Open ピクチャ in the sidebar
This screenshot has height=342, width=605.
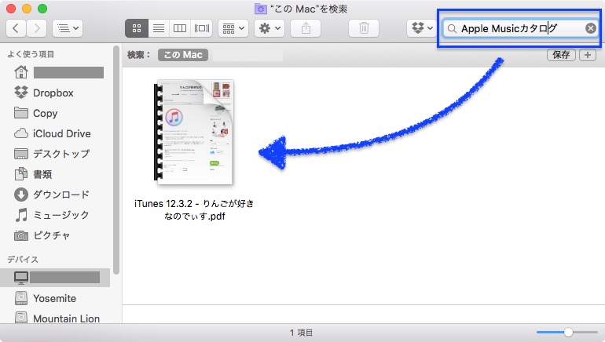coord(42,235)
